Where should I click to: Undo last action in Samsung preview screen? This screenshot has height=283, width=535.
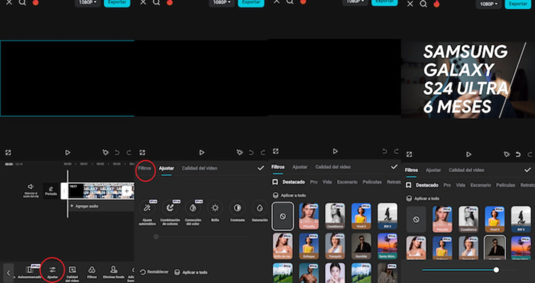pos(518,154)
